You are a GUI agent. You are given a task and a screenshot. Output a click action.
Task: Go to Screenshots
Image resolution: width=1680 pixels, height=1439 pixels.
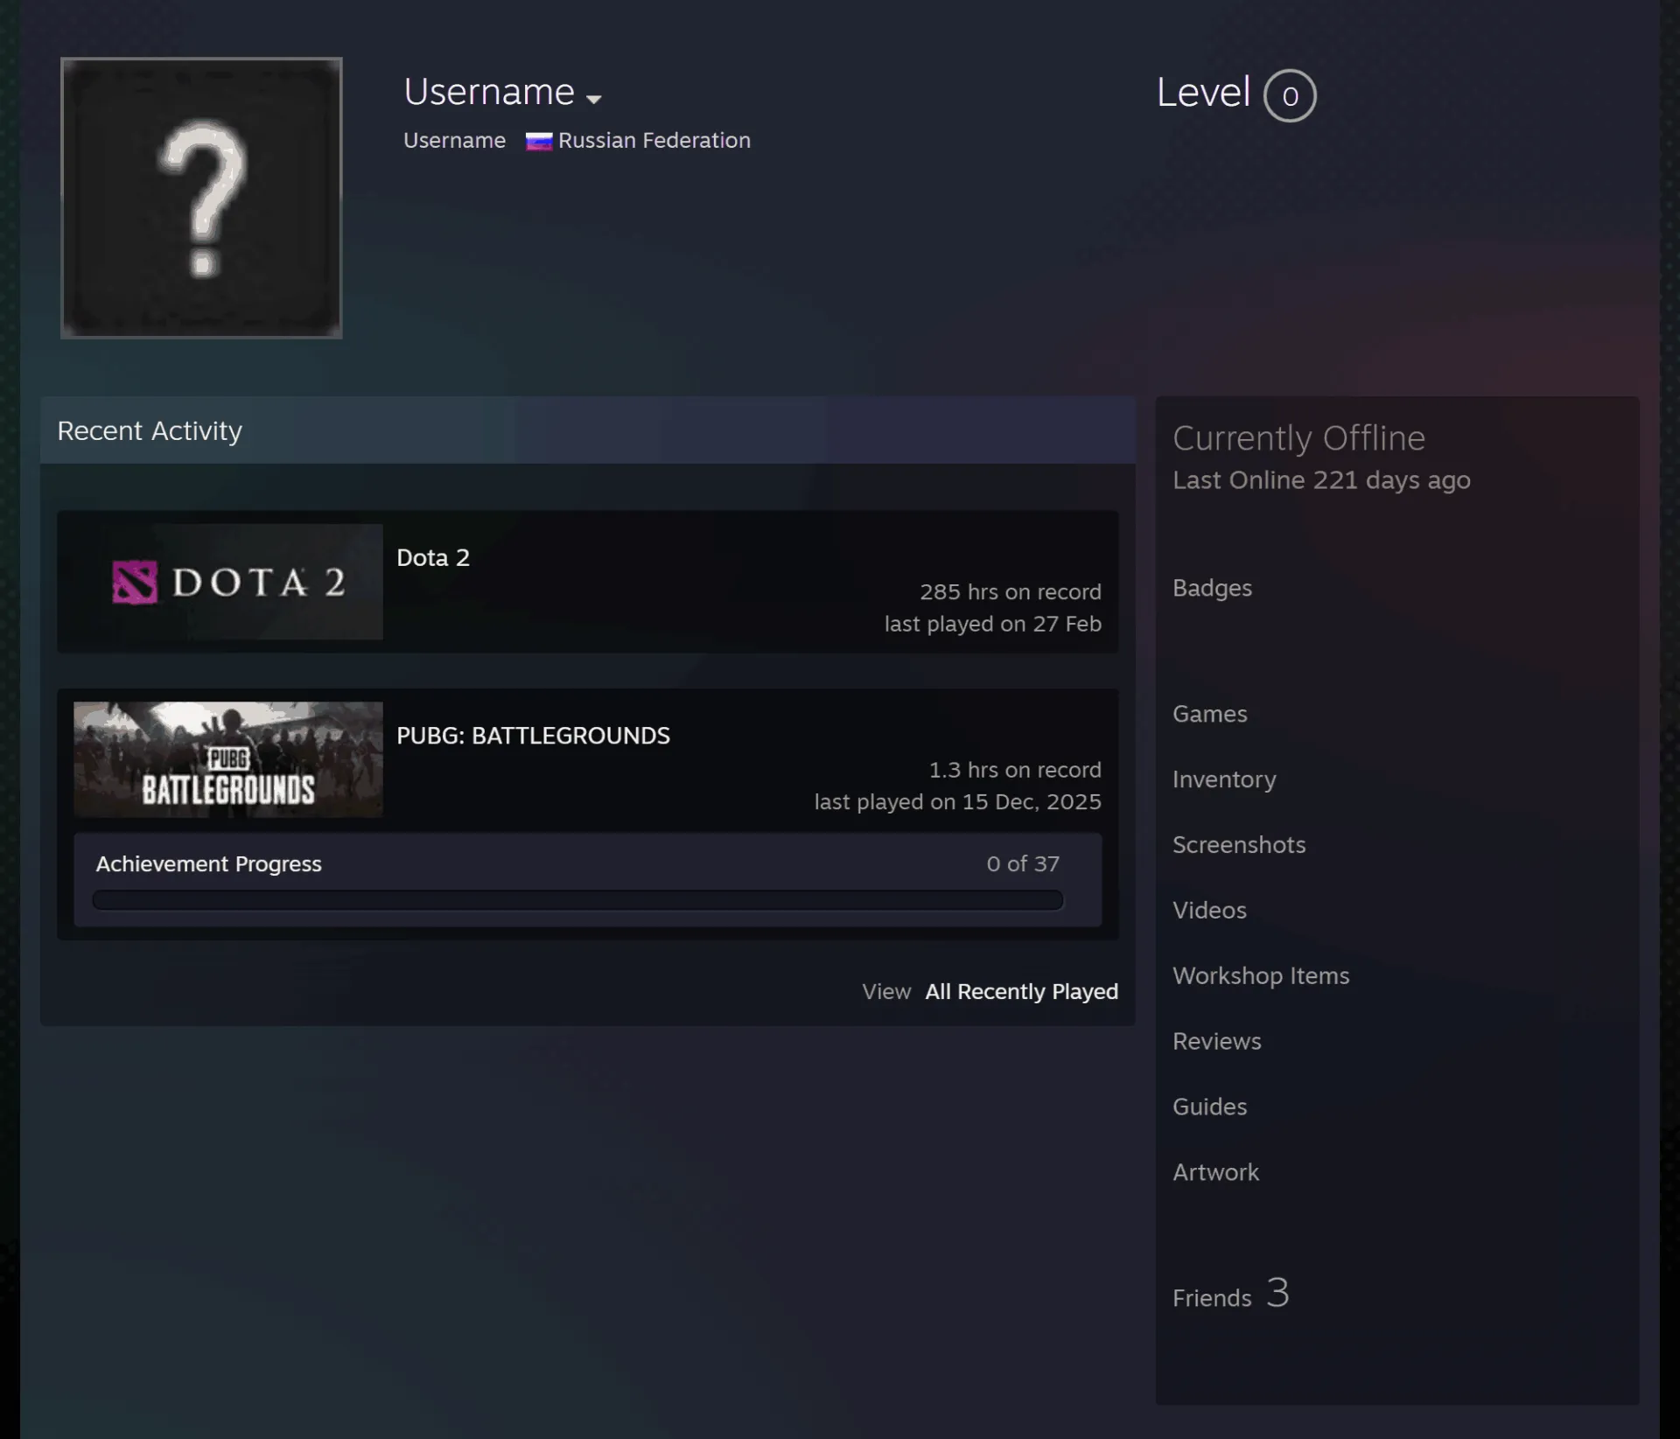tap(1239, 845)
